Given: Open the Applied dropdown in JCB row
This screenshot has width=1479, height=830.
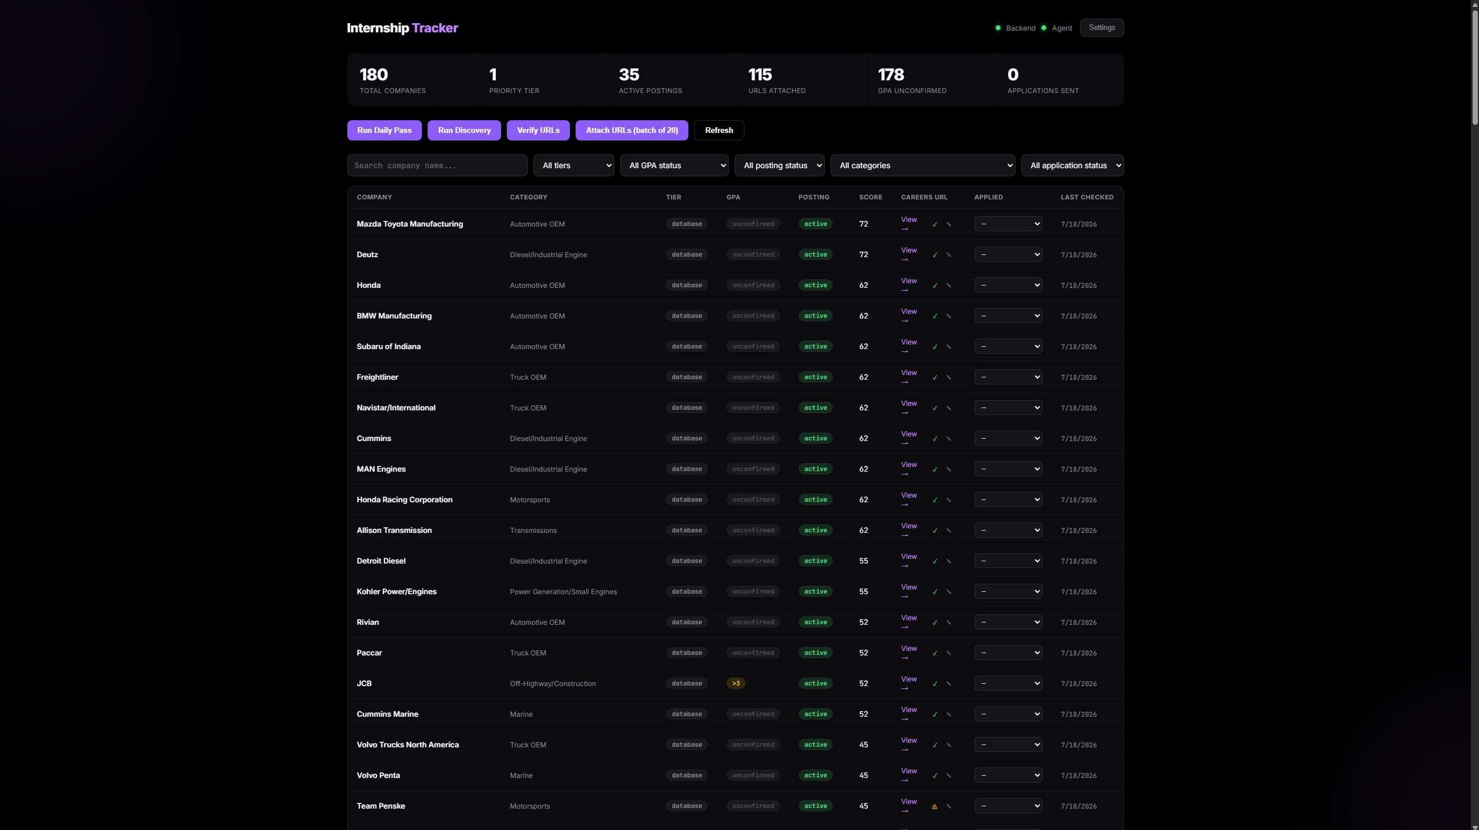Looking at the screenshot, I should (x=1008, y=683).
